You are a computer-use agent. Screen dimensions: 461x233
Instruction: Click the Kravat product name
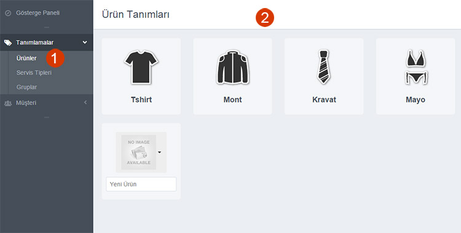coord(324,100)
